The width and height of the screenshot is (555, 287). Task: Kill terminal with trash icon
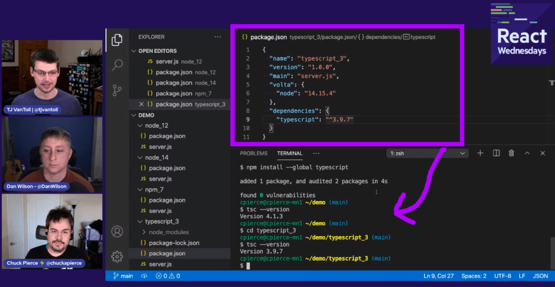511,153
